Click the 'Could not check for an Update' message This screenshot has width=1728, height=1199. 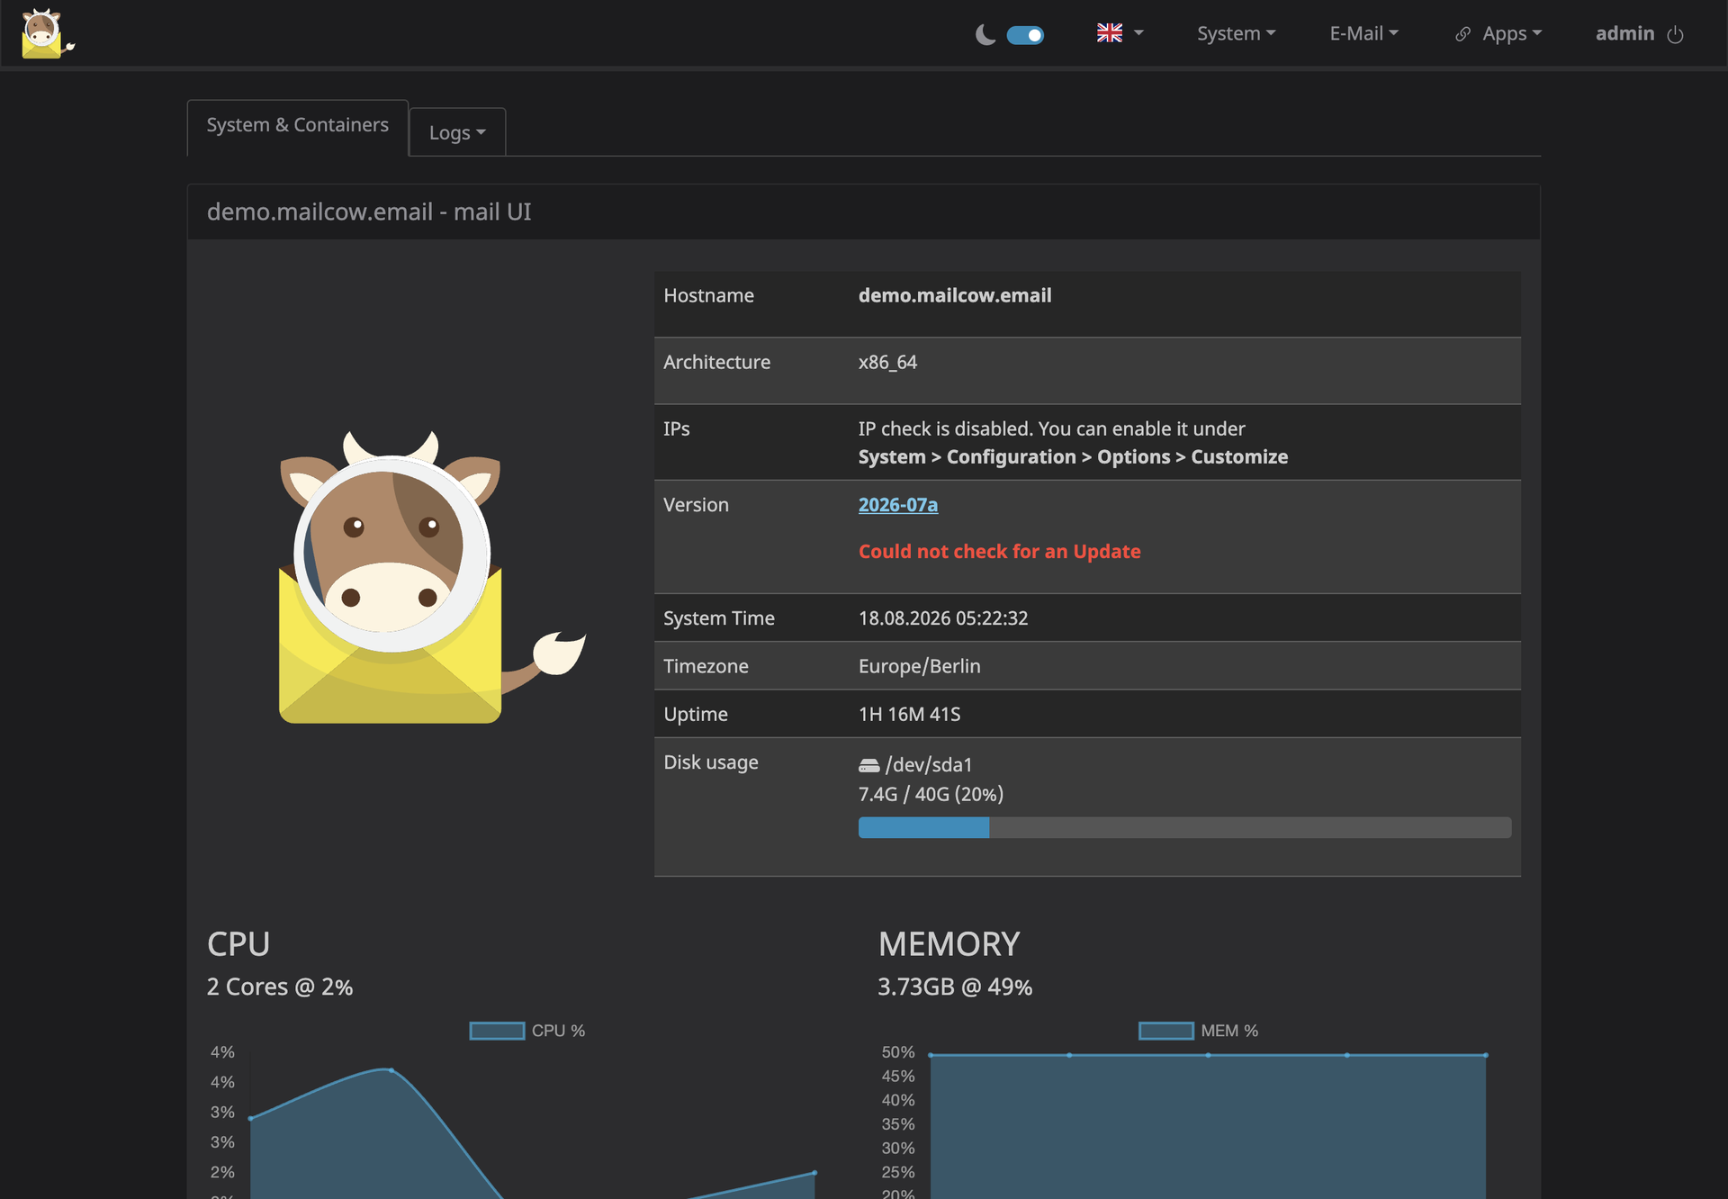[x=999, y=552]
